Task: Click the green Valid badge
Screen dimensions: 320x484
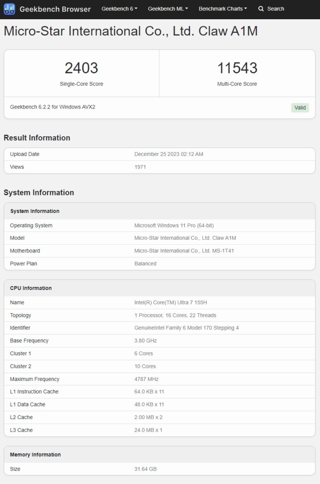Action: point(300,108)
